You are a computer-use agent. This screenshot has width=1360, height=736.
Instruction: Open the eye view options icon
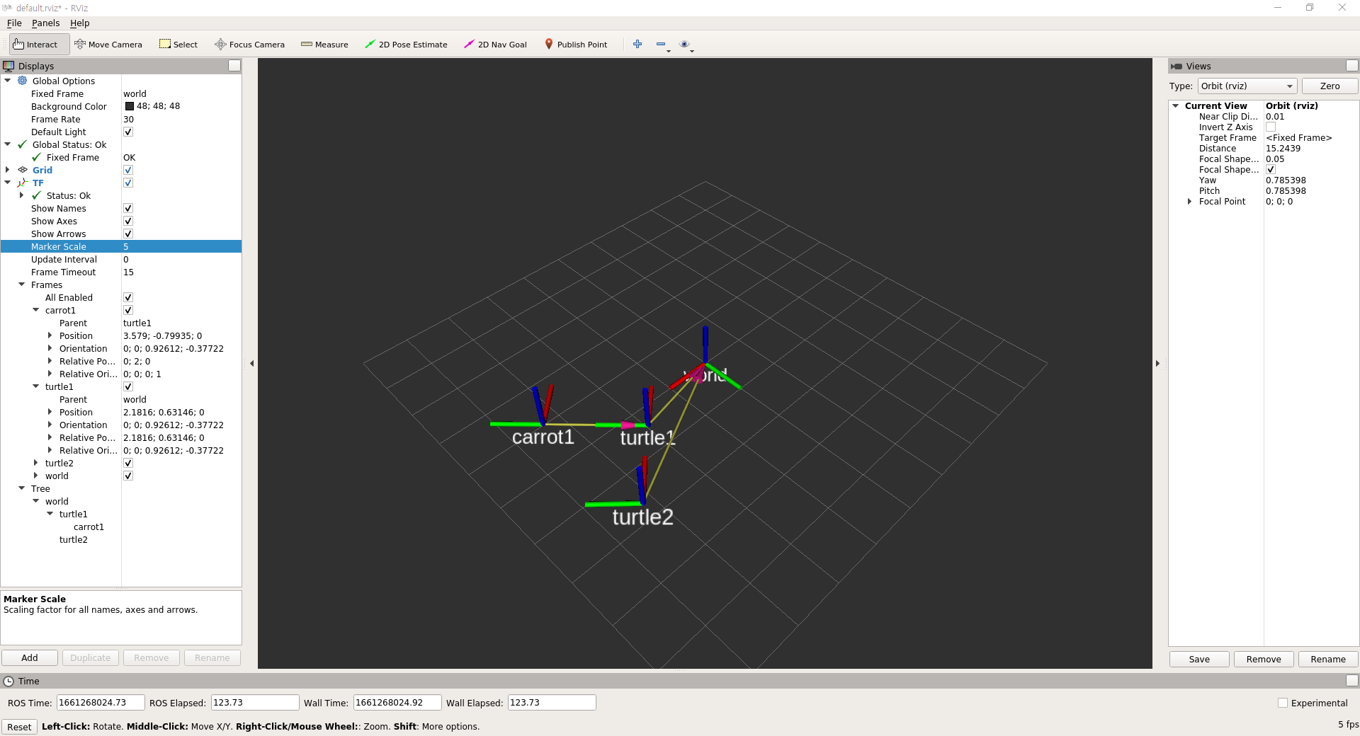click(x=684, y=44)
